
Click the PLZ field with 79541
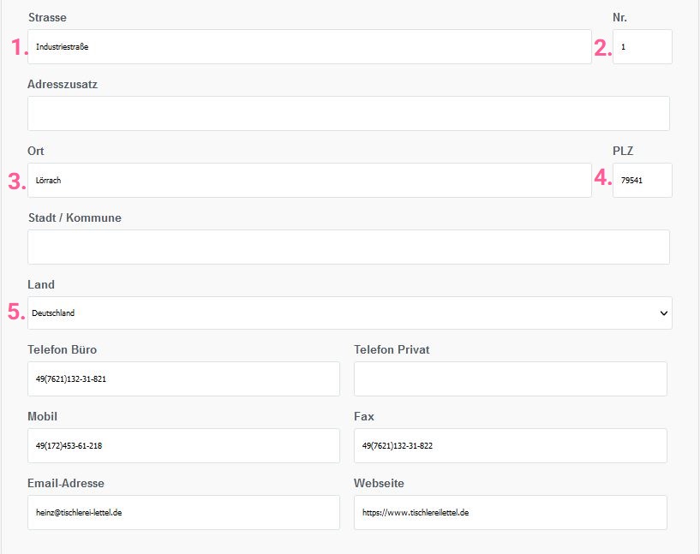642,180
